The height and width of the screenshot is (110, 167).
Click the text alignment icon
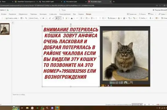92,18
